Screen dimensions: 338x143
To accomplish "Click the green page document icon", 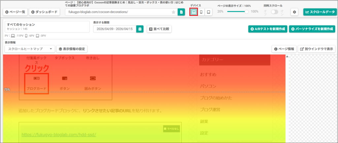I will 181,12.
